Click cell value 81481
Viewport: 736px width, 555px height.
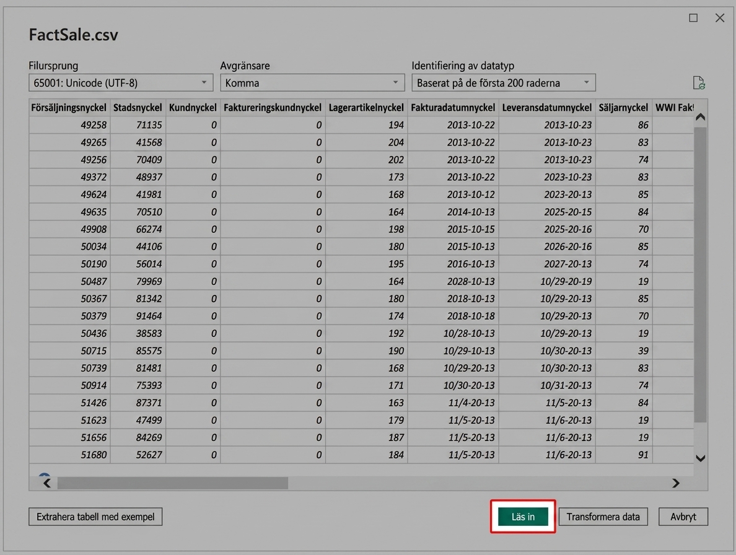149,368
